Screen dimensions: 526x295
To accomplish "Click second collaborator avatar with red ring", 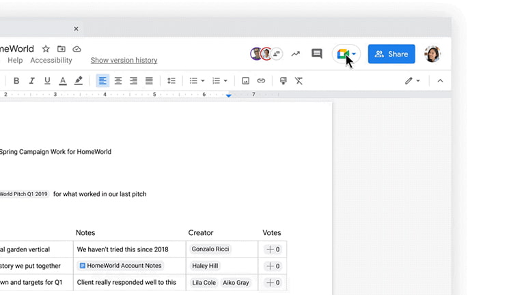I will [266, 54].
